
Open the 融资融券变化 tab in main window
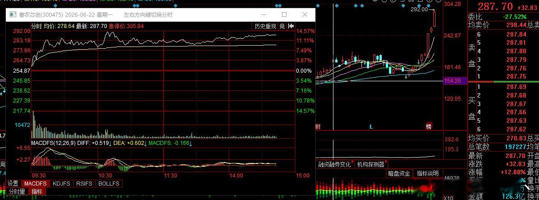tap(334, 164)
